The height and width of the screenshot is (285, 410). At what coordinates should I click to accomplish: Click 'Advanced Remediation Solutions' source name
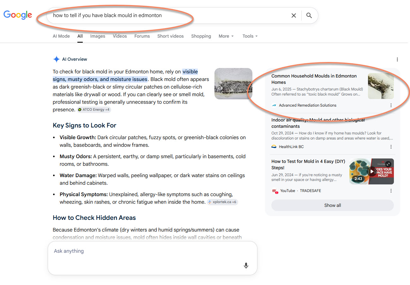click(x=308, y=105)
